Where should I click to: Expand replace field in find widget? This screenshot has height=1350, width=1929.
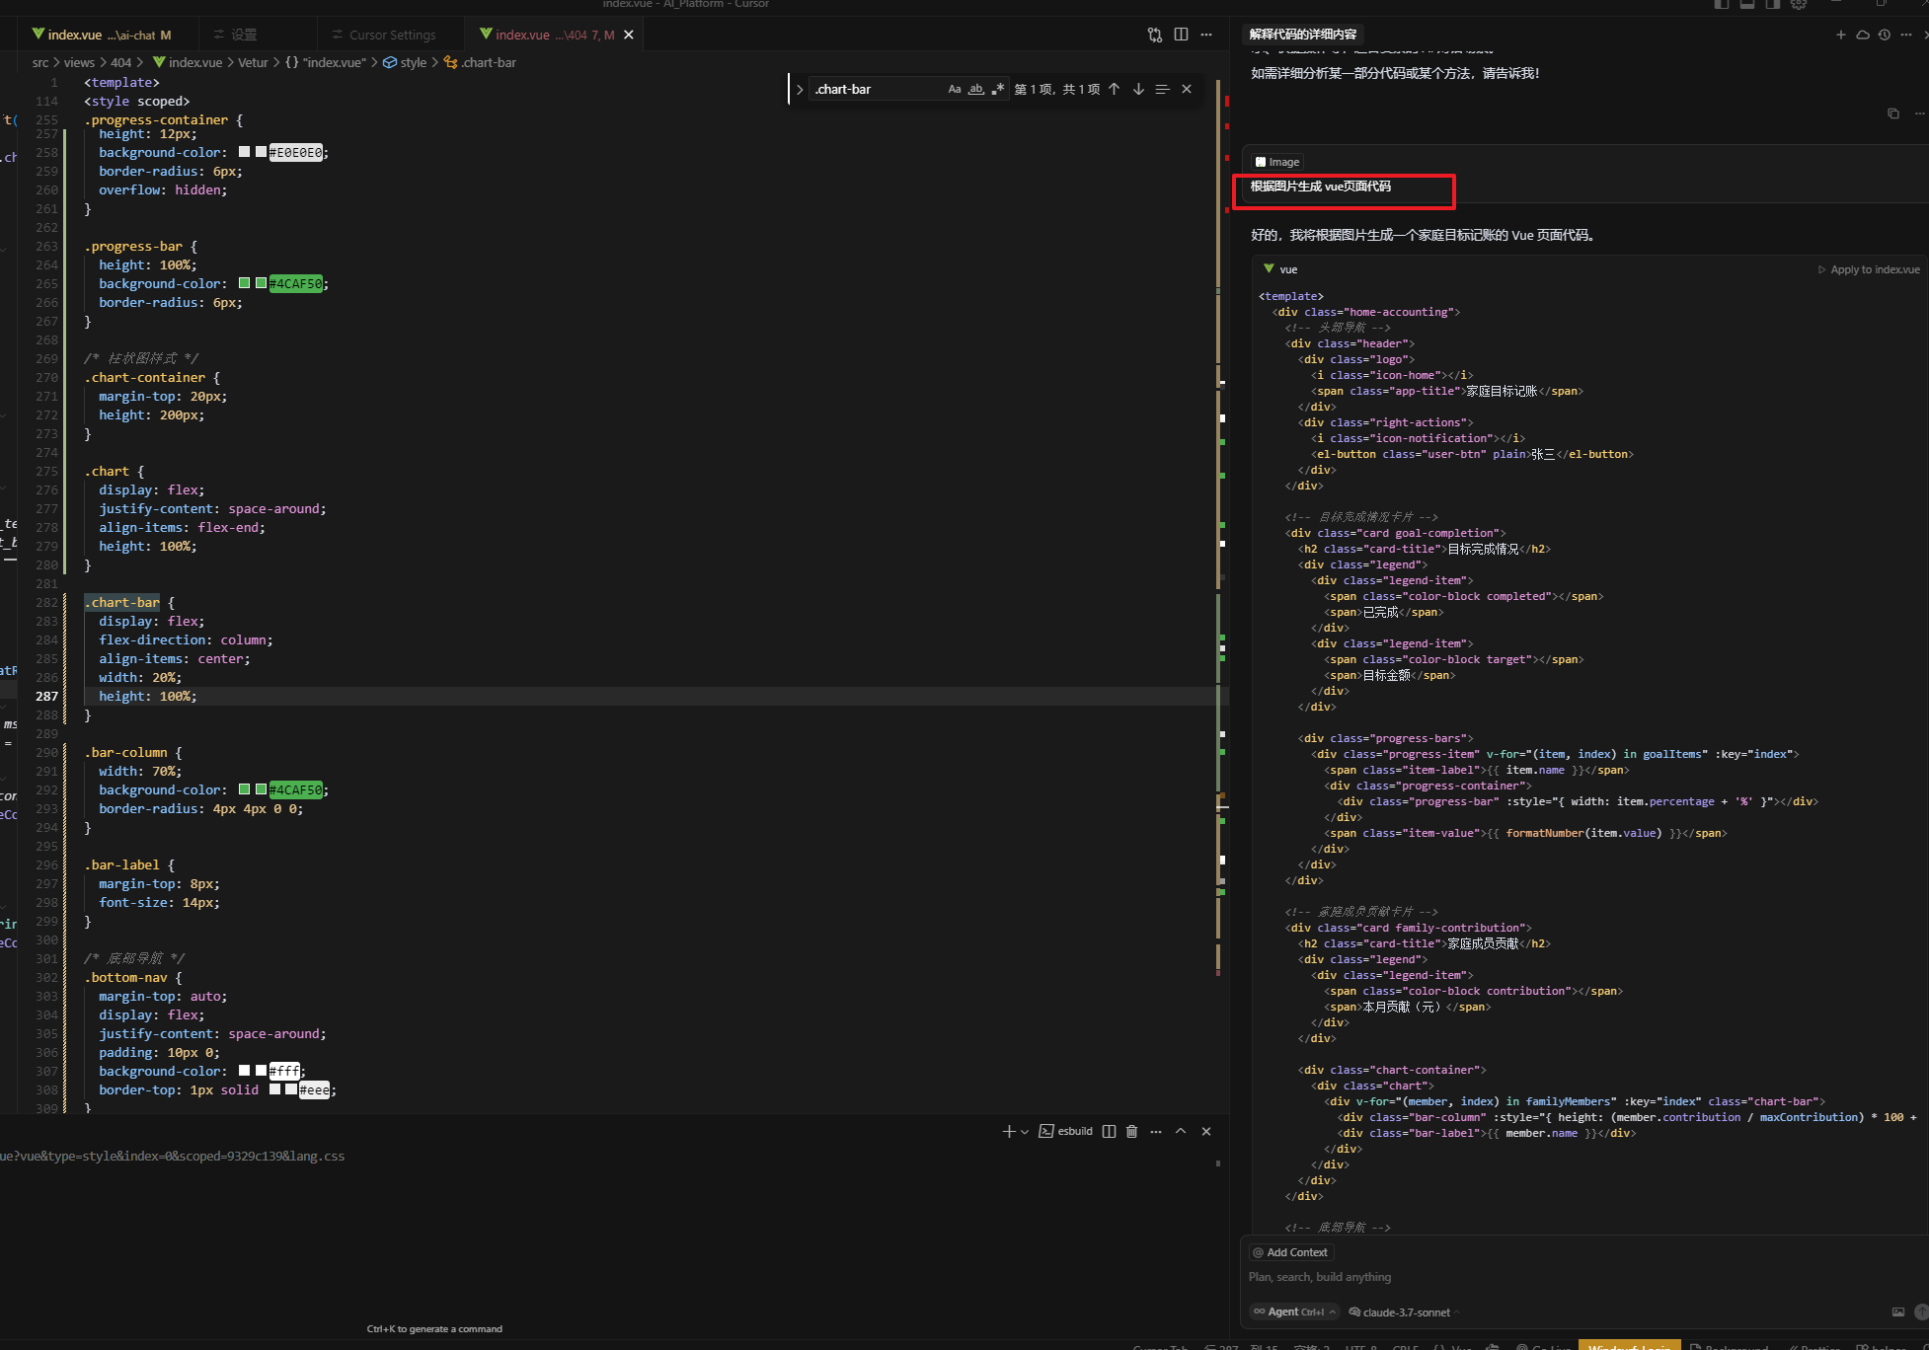click(800, 90)
